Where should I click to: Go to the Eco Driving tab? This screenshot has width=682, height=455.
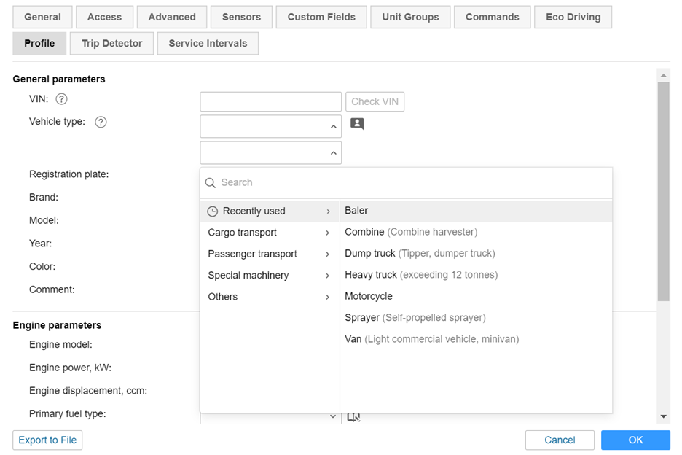[x=573, y=17]
